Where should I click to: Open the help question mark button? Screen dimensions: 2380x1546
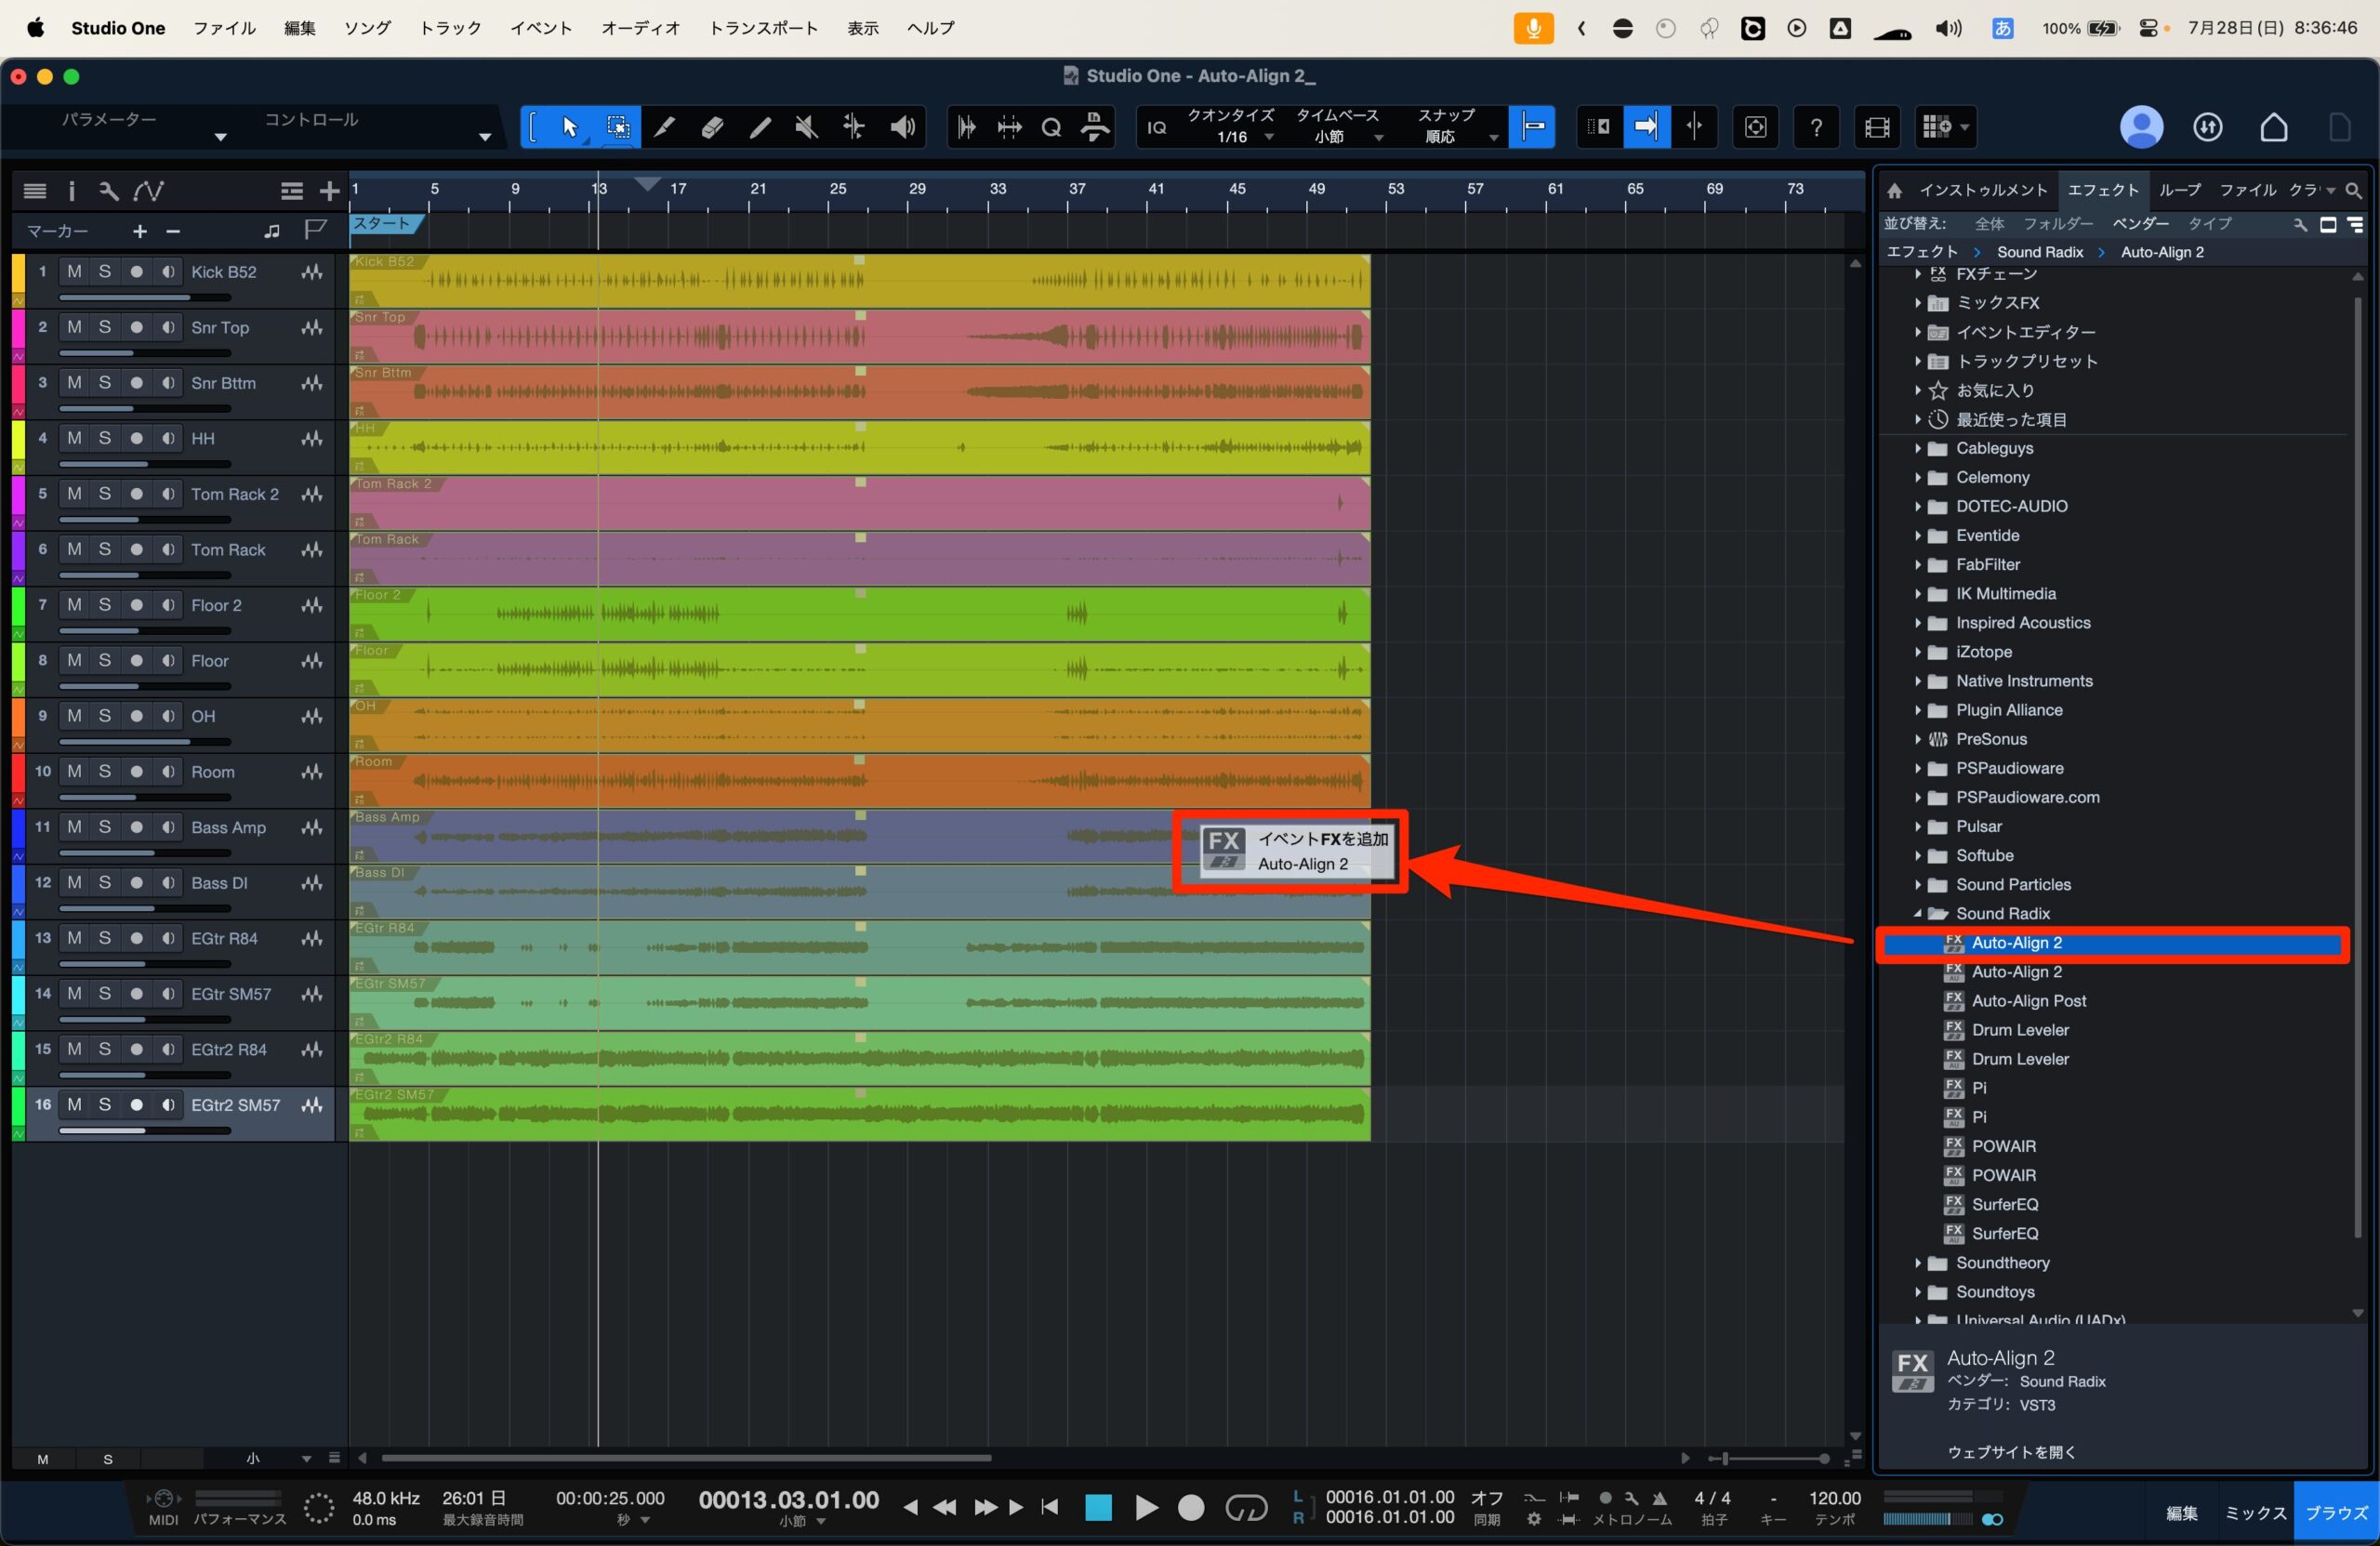point(1816,127)
